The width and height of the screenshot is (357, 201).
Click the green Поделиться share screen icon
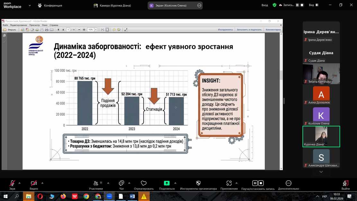click(167, 183)
